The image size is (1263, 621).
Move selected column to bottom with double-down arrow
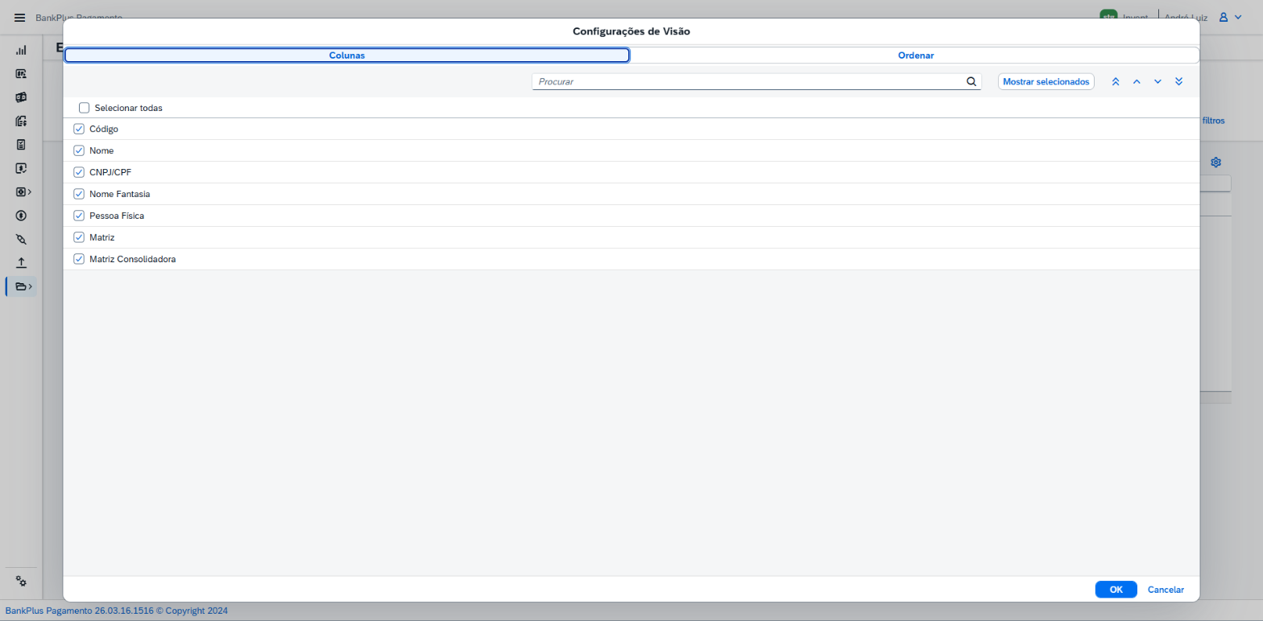(x=1178, y=82)
